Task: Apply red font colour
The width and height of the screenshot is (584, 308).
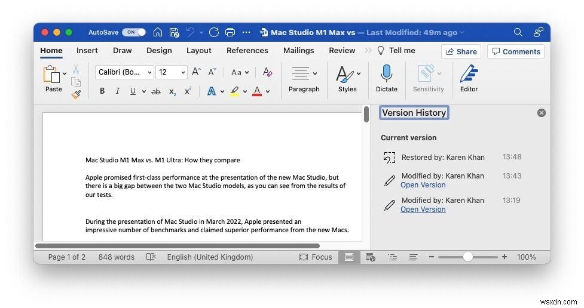Action: [x=257, y=91]
